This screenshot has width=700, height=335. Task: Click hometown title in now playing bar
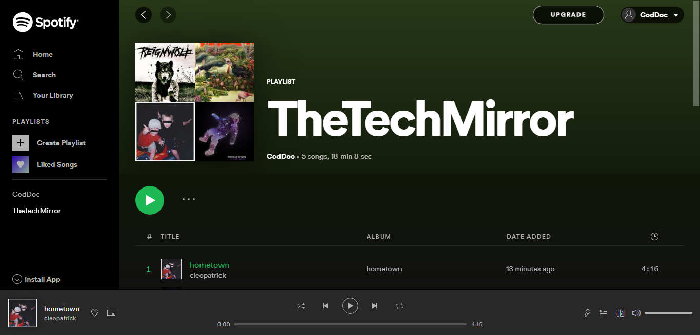62,309
